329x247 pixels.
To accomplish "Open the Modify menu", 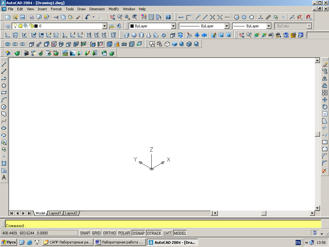I will (114, 9).
